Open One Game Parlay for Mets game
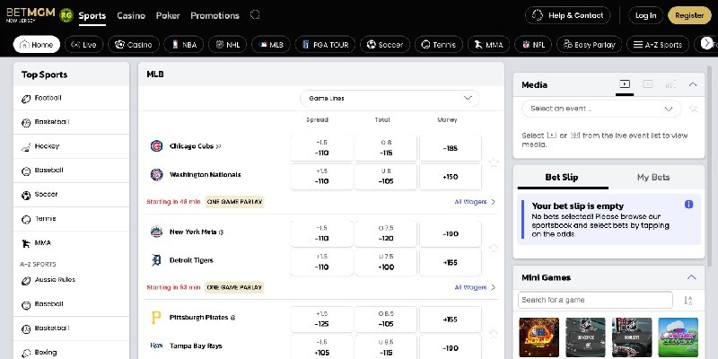This screenshot has height=359, width=718. [234, 287]
